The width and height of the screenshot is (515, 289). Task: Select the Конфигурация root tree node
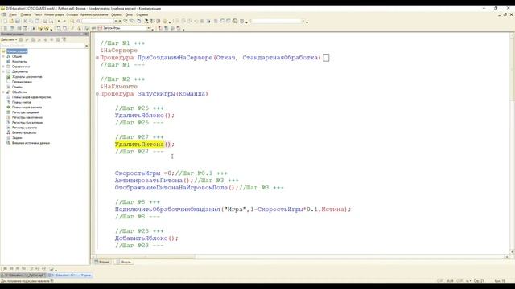[17, 51]
